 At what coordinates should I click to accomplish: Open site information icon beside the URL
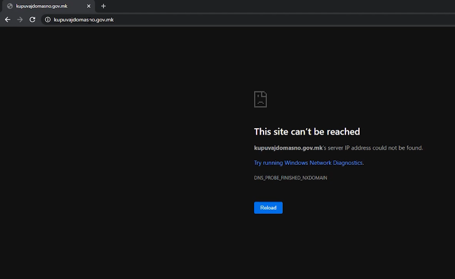pos(47,19)
